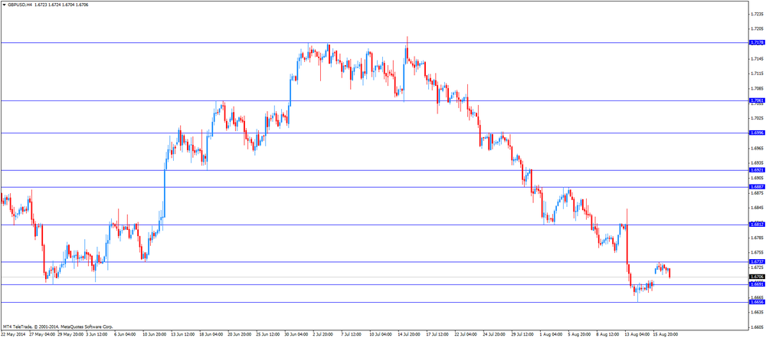Click the 1.6785 price scale value

click(756, 238)
